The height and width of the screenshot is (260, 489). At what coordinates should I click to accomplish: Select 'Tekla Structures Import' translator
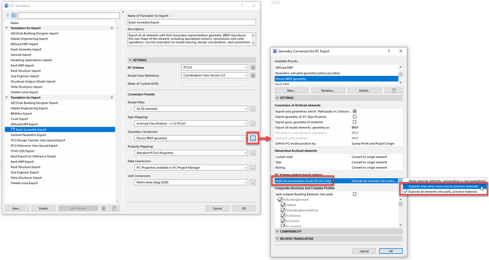coord(26,87)
